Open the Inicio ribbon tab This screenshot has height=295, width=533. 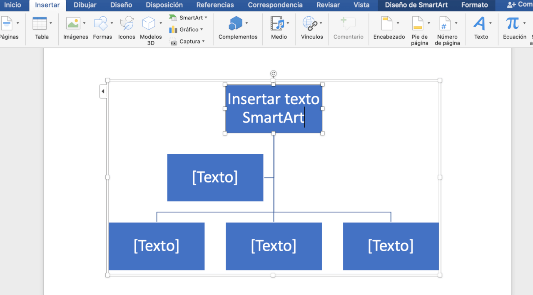[x=12, y=5]
